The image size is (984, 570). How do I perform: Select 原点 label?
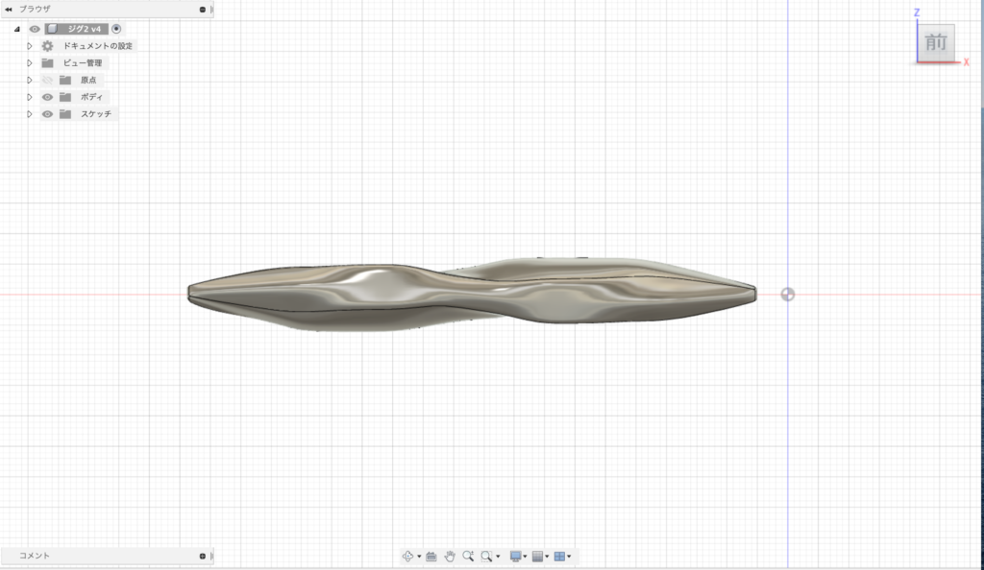[88, 80]
